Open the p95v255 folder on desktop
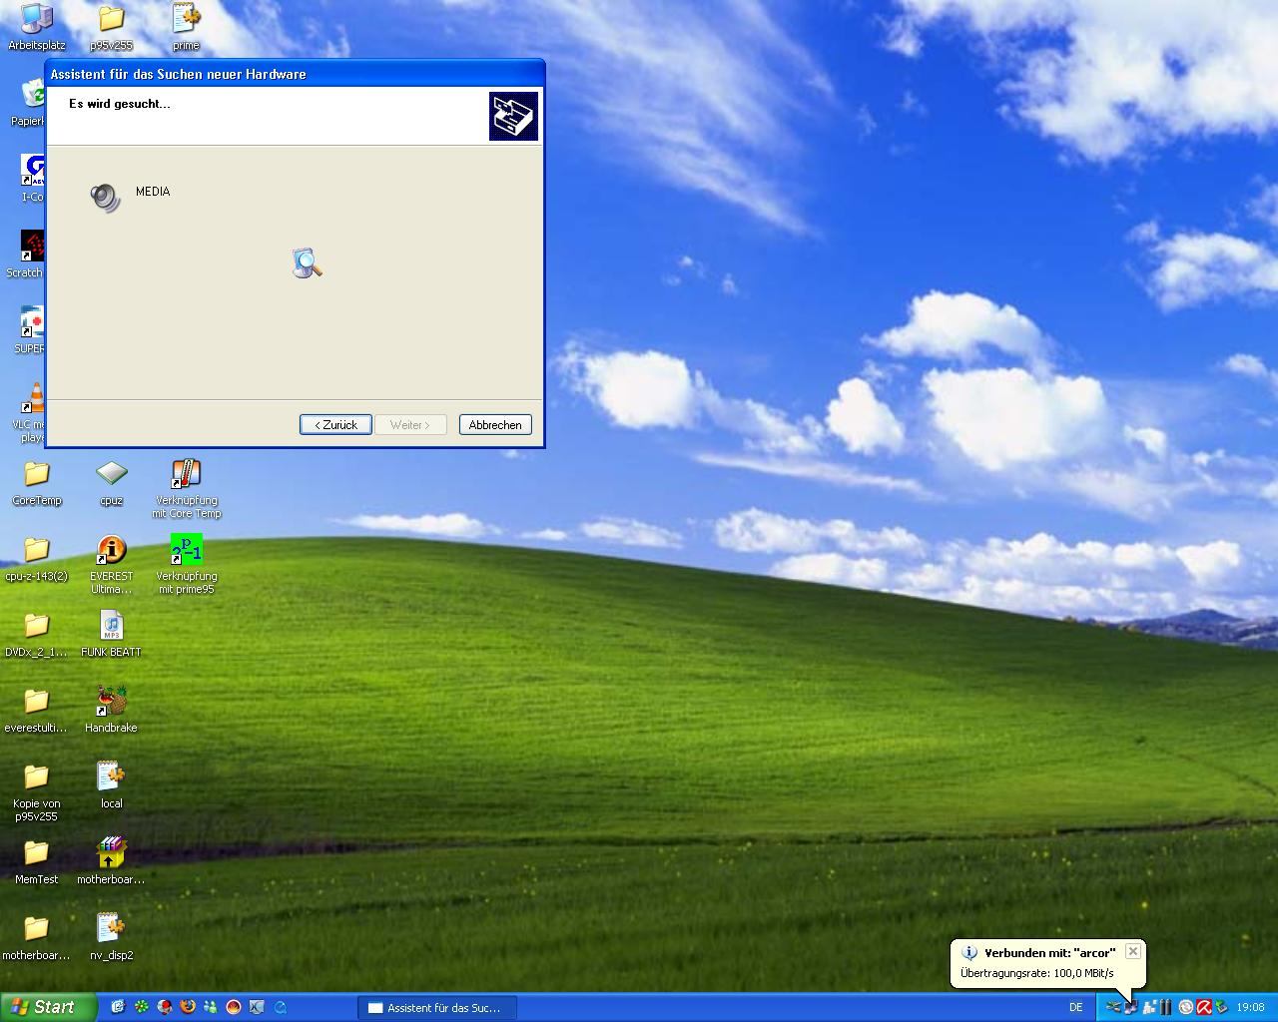The height and width of the screenshot is (1022, 1278). click(x=111, y=27)
